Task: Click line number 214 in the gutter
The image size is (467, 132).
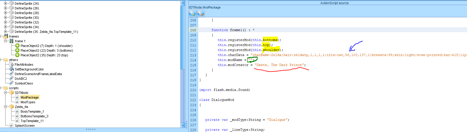Action: click(193, 60)
